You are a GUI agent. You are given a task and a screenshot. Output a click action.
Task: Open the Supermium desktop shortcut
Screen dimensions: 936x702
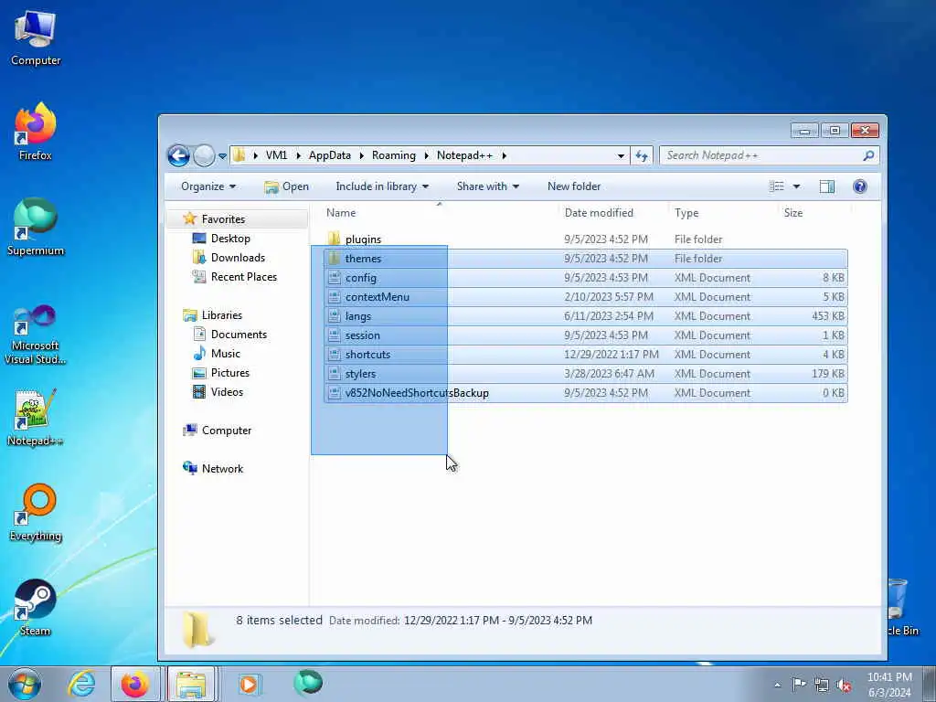pos(36,227)
